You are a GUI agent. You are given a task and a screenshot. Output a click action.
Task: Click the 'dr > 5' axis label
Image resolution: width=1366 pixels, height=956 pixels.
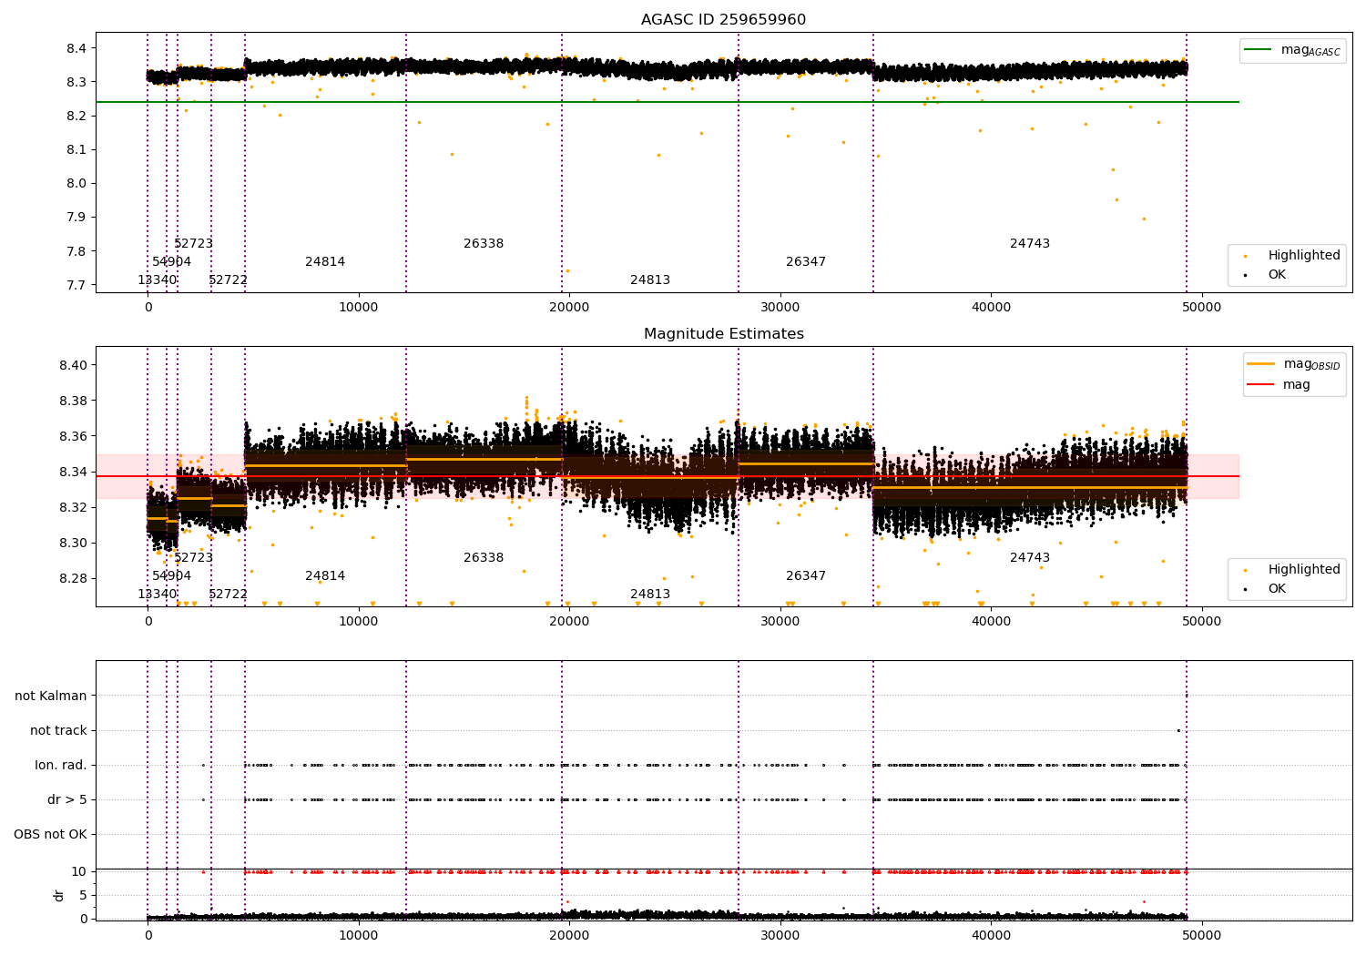click(x=67, y=800)
